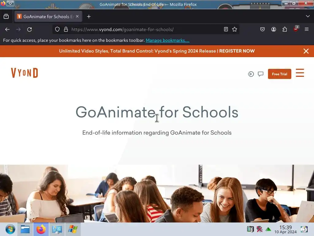Open the Firefox application menu
Viewport: 314px width, 236px height.
(x=307, y=29)
